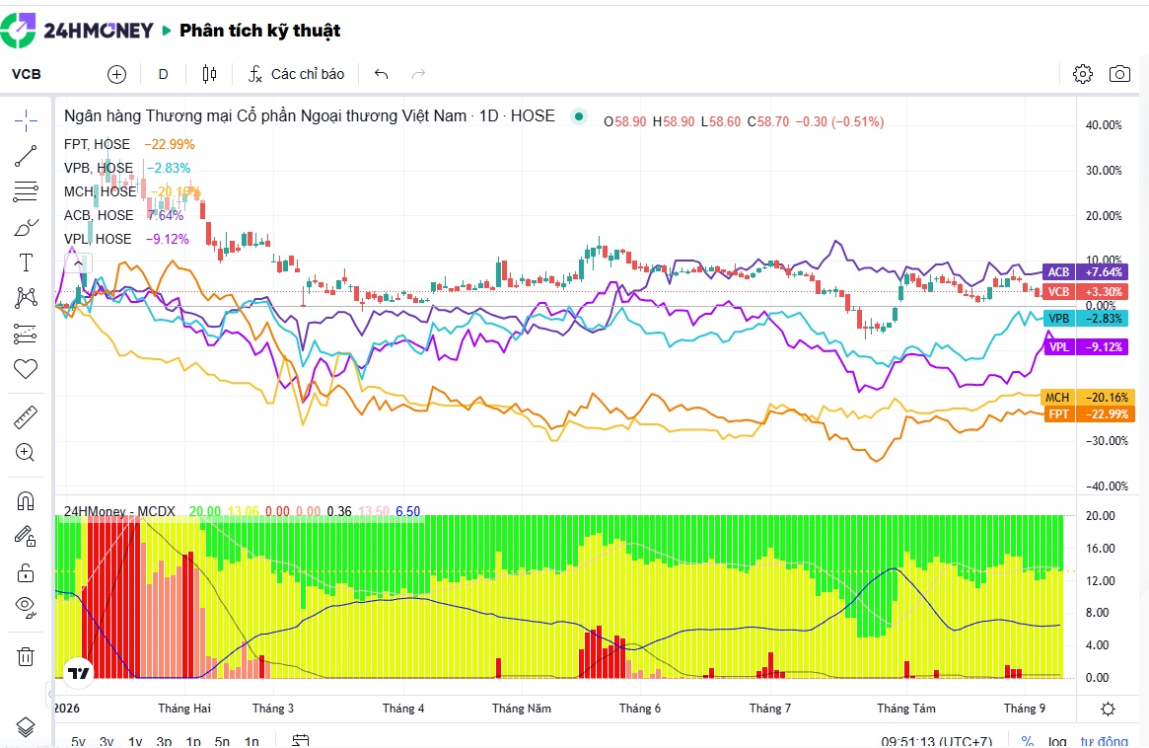Add symbol to compare with plus icon
The image size is (1149, 748).
click(116, 74)
